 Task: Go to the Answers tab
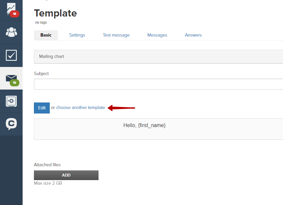click(x=193, y=35)
